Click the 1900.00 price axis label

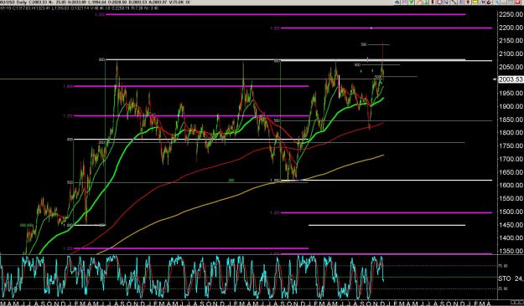511,106
